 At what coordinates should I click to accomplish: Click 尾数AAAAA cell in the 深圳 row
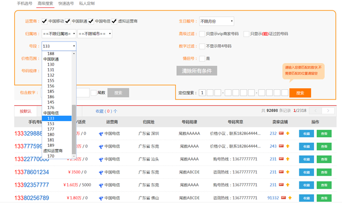point(189,133)
